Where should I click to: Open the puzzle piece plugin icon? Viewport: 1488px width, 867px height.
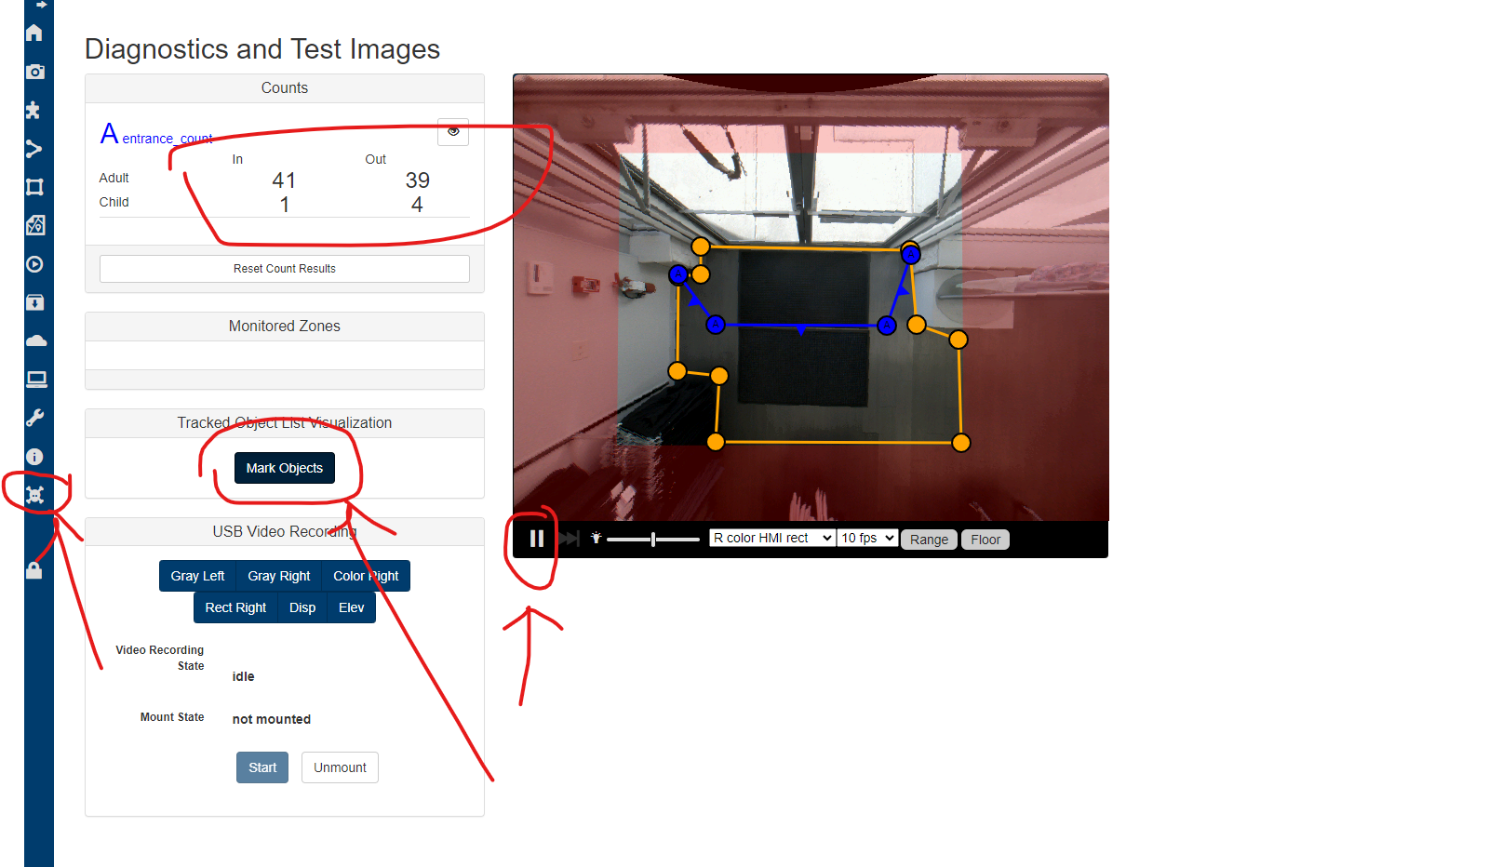pyautogui.click(x=34, y=110)
